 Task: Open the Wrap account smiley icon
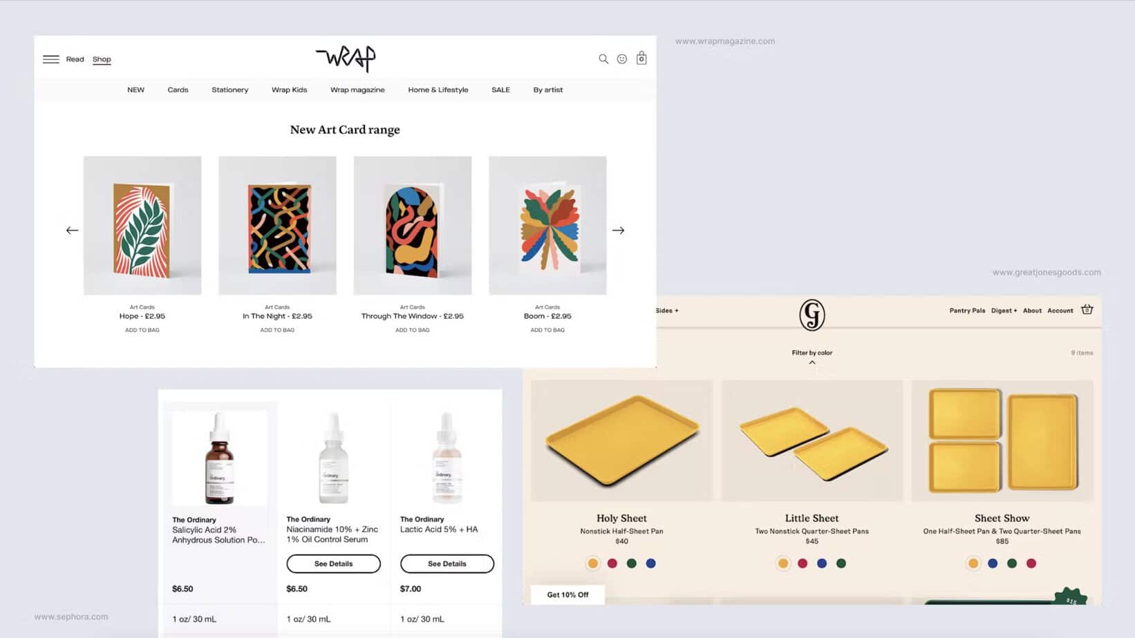(622, 59)
